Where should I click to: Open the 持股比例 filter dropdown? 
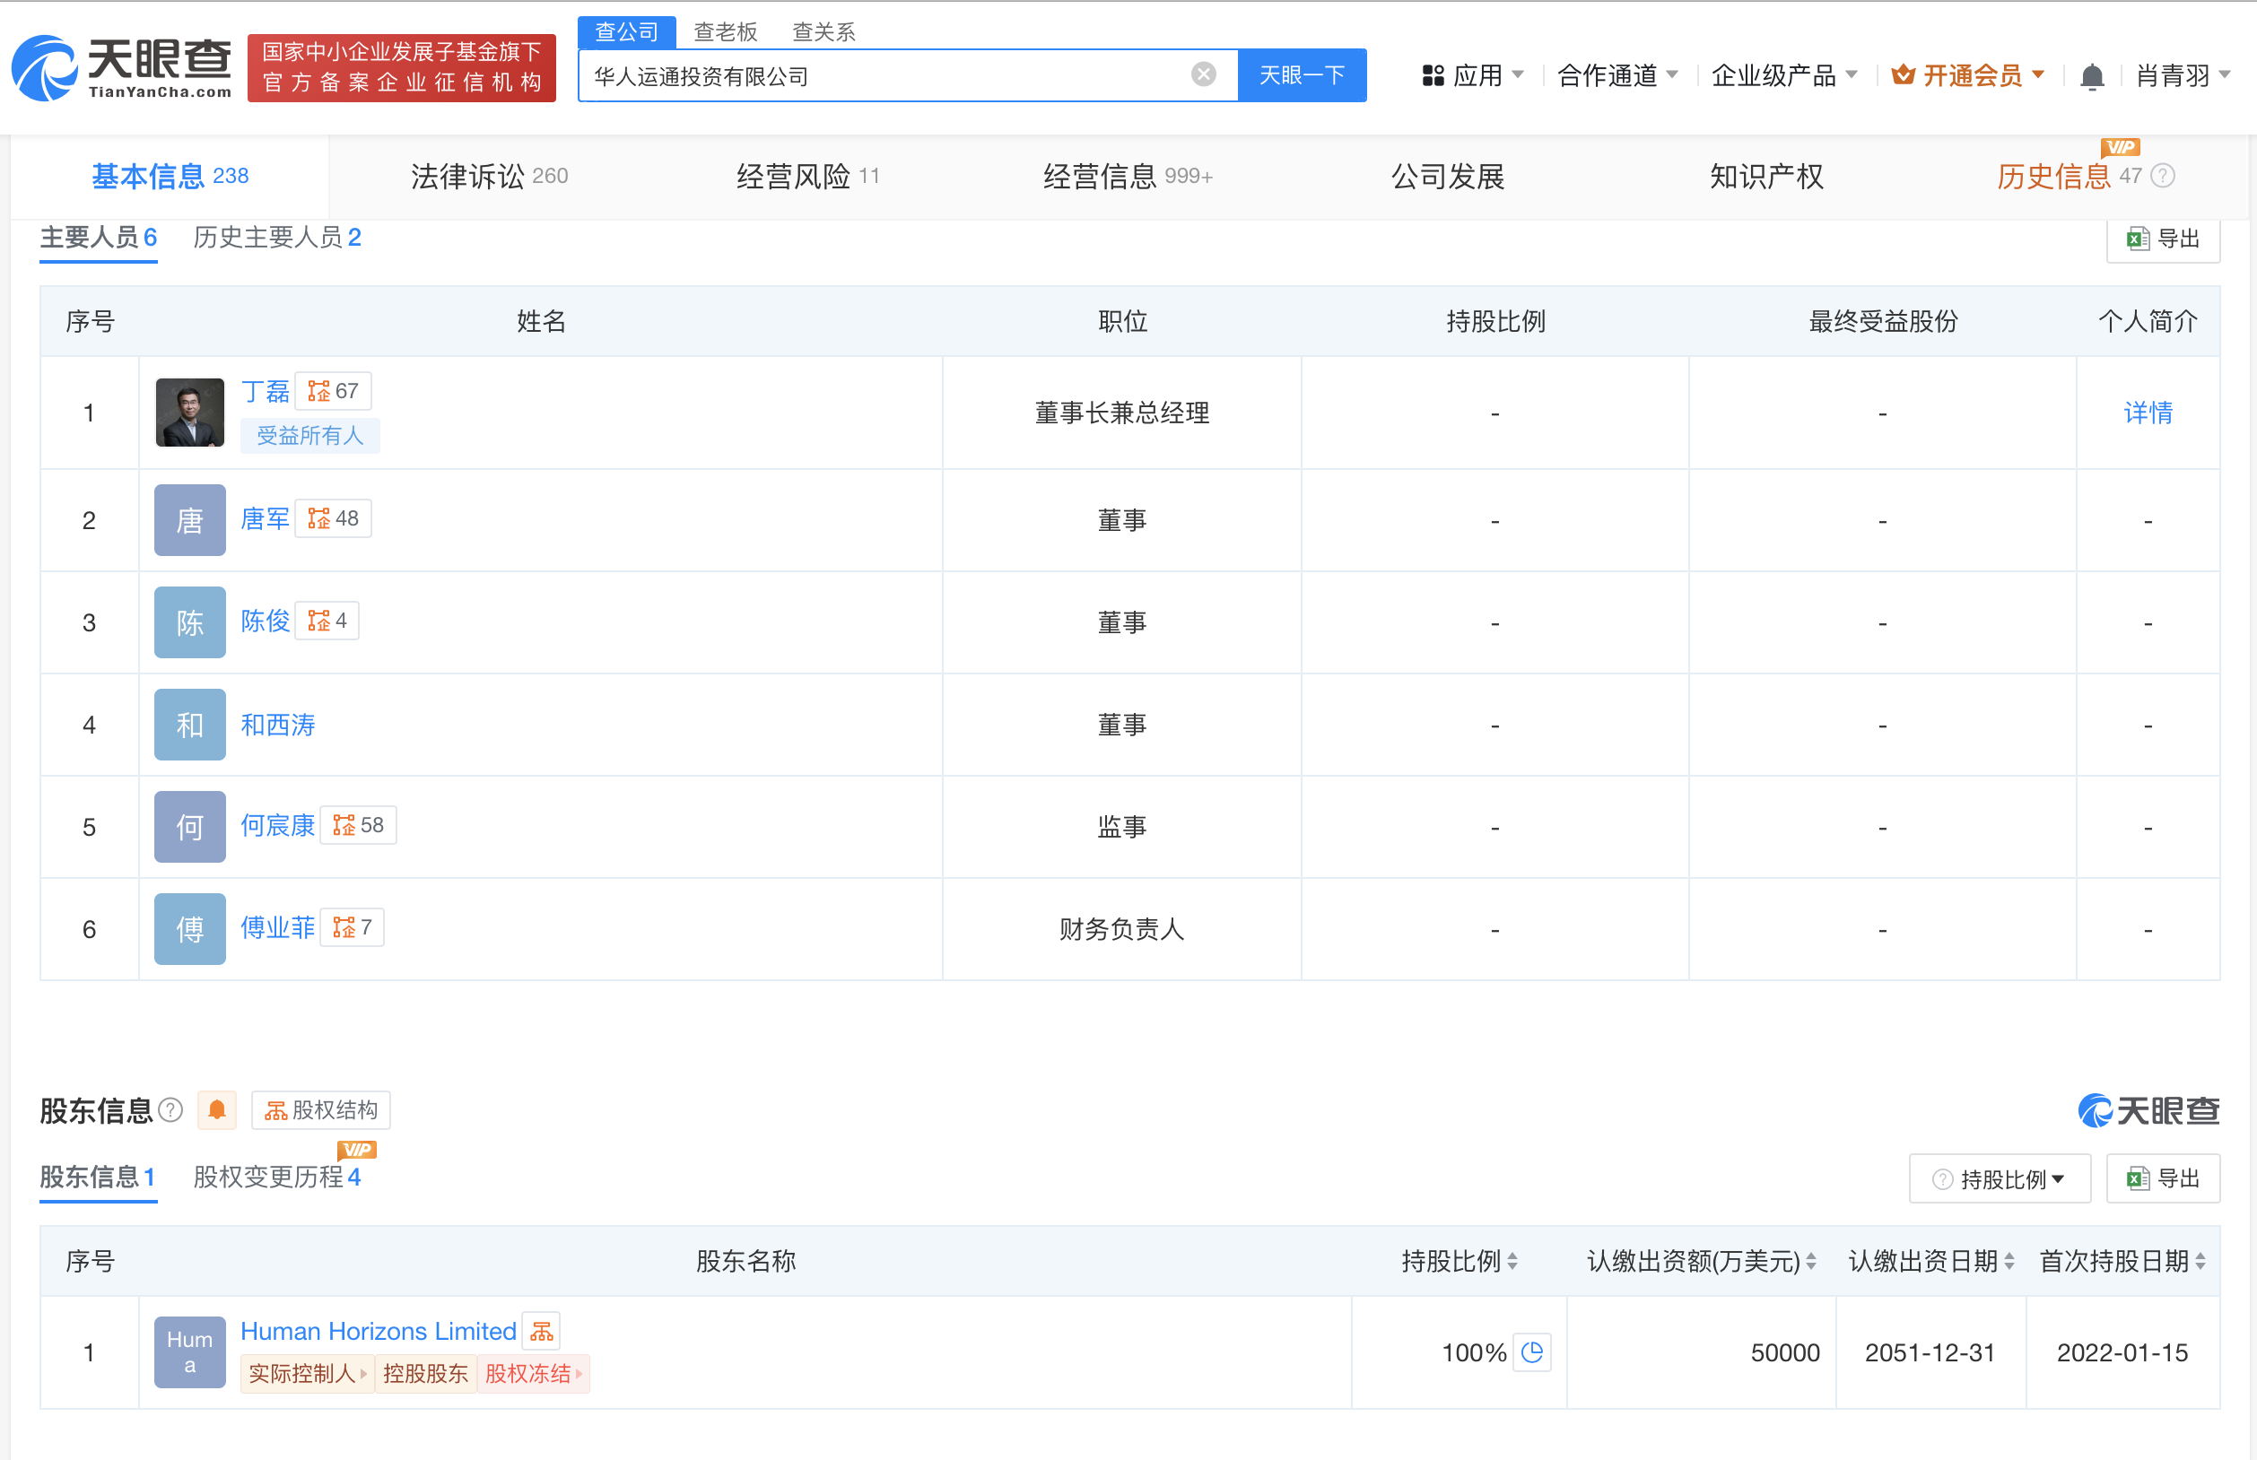1999,1178
